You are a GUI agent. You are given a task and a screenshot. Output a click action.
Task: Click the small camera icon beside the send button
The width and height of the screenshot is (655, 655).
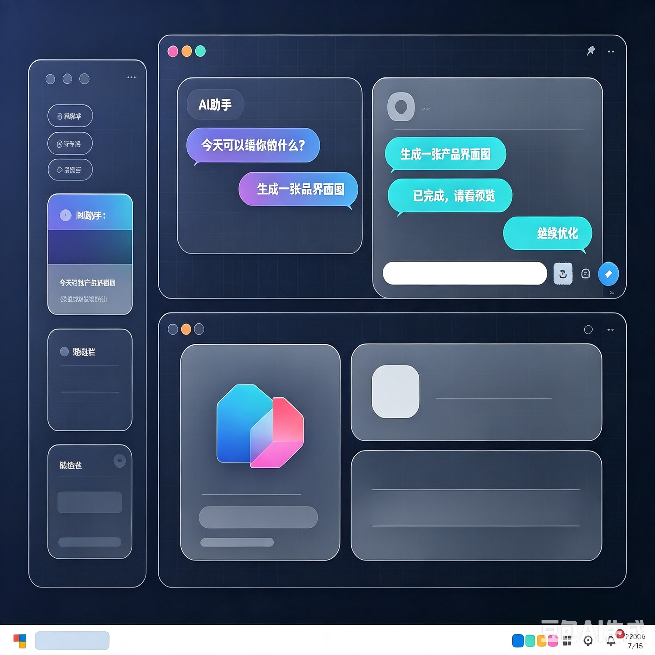pyautogui.click(x=586, y=273)
